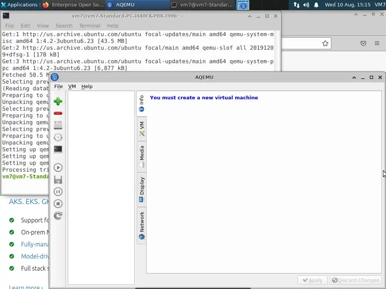Screen dimensions: 386x289
Task: Click the Apply button
Action: click(312, 280)
